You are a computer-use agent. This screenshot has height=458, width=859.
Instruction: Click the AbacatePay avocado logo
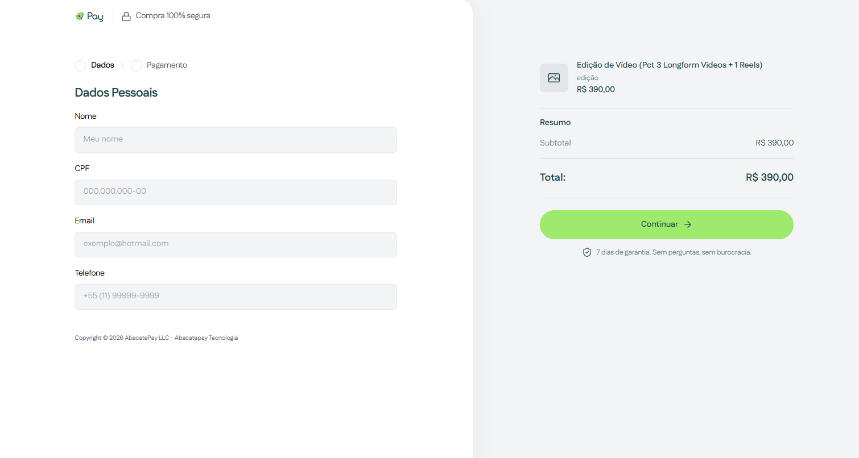(89, 16)
